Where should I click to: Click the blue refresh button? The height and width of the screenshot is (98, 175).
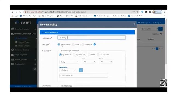161,29
